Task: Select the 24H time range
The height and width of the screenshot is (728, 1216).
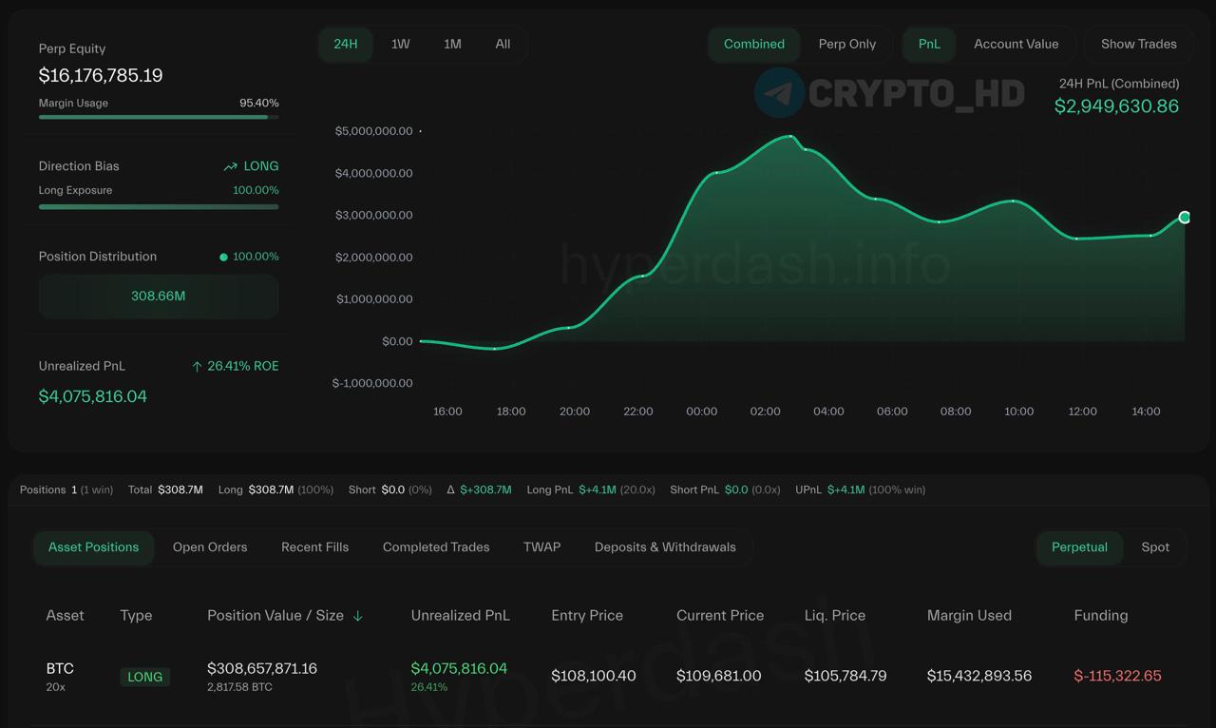Action: point(346,44)
